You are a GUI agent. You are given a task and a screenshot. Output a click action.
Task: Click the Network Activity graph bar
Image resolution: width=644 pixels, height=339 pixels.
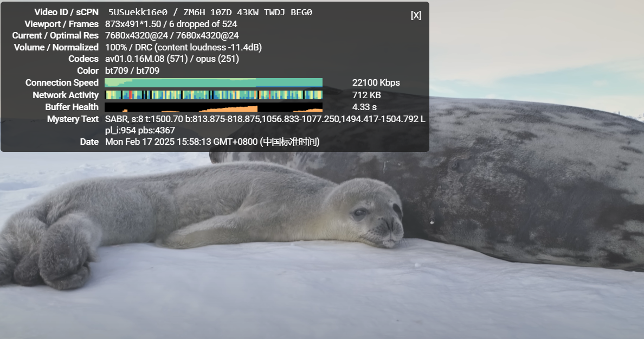pos(213,95)
